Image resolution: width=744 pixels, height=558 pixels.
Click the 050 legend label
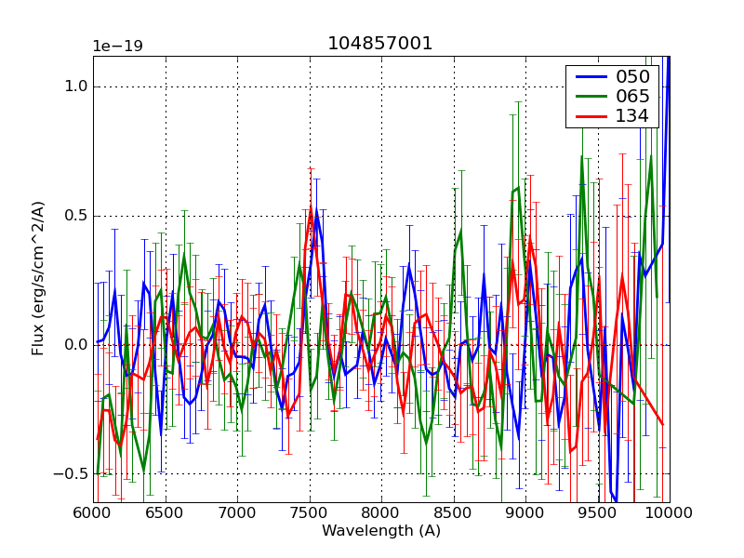click(x=631, y=77)
